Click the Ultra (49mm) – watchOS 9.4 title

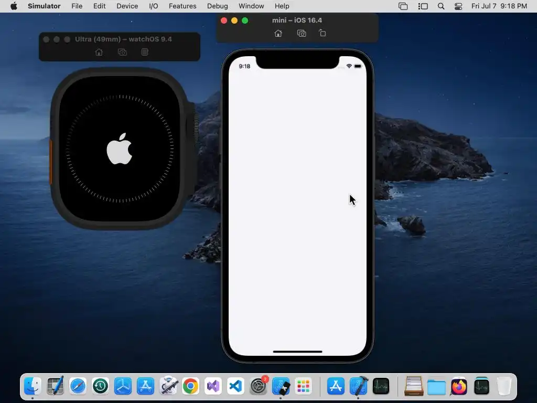coord(123,39)
